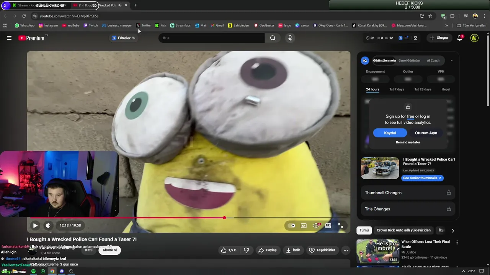The image size is (490, 275).
Task: Click the Remind me later link
Action: pyautogui.click(x=408, y=142)
